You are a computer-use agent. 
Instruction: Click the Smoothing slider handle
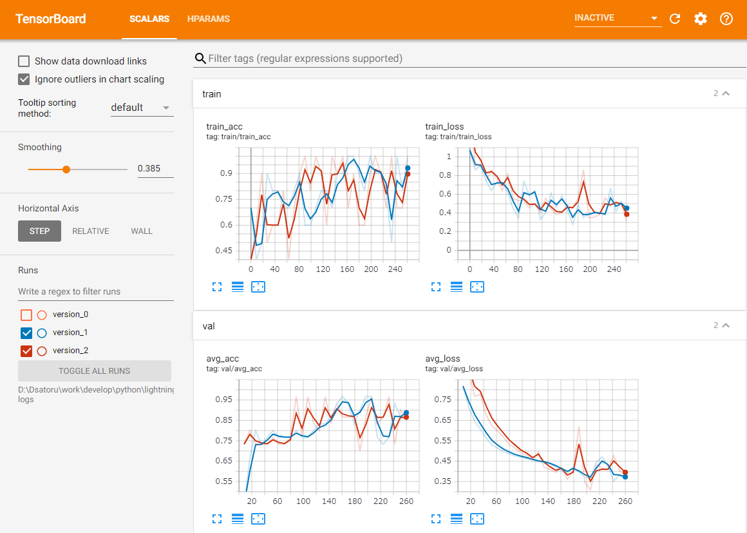tap(66, 170)
